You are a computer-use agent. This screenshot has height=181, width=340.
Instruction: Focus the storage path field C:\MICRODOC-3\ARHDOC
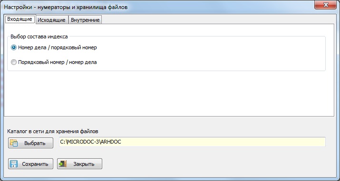coord(192,142)
